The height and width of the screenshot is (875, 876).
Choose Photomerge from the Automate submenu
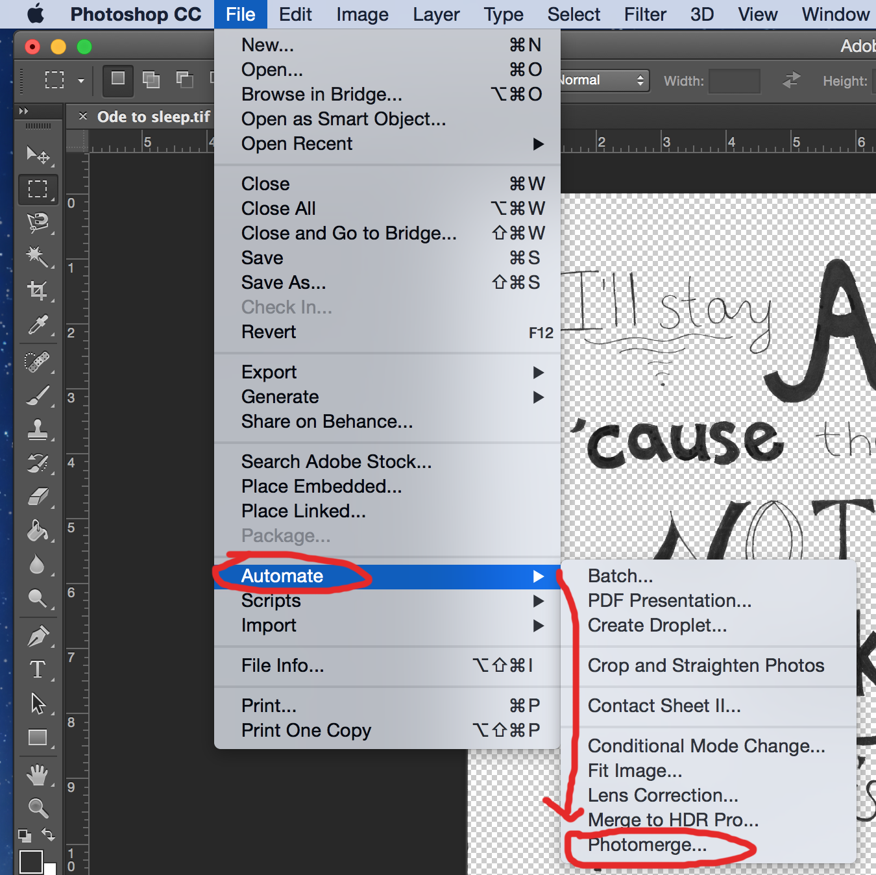[647, 844]
